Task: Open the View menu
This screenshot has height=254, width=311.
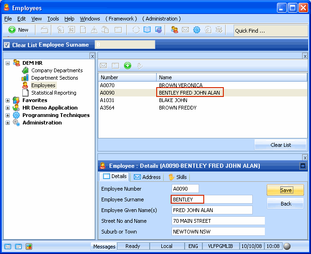Action: (x=36, y=19)
